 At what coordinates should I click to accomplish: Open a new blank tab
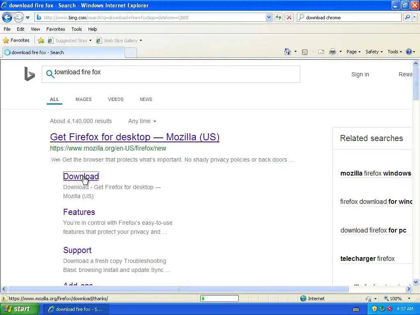click(x=131, y=53)
